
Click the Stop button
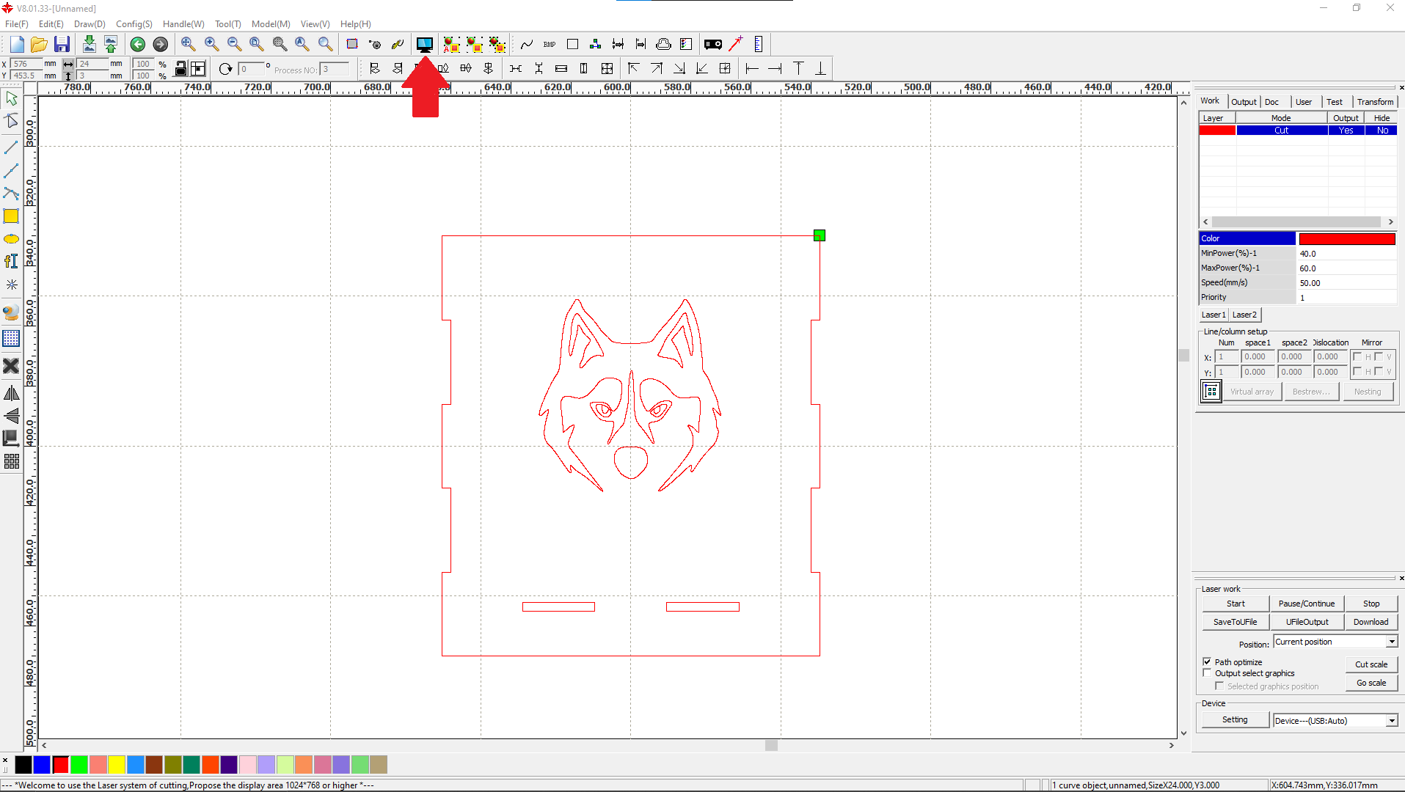(1371, 604)
